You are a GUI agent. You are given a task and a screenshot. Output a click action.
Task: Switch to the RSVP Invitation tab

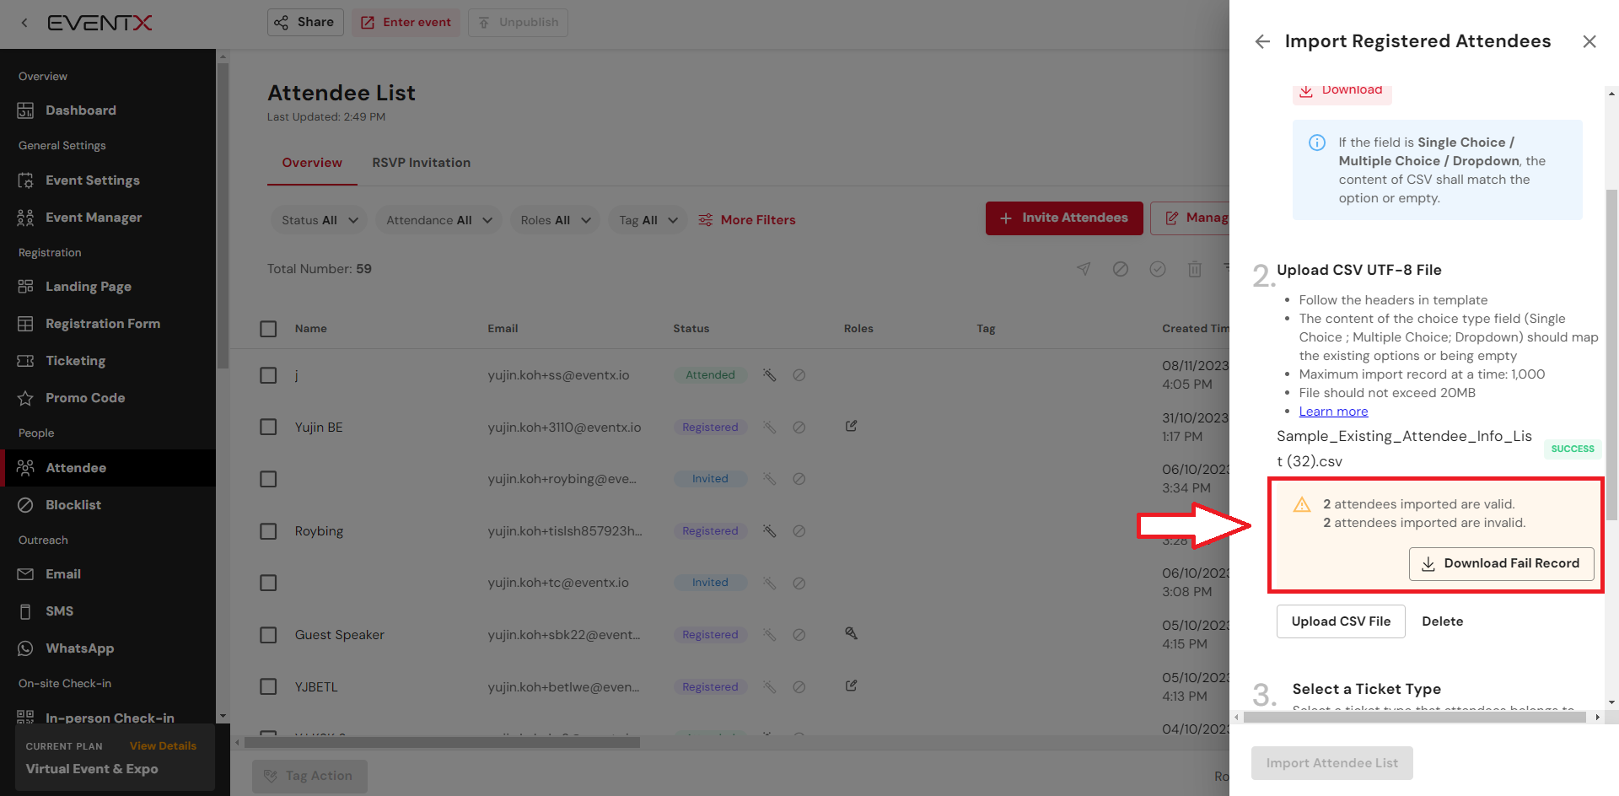point(421,163)
